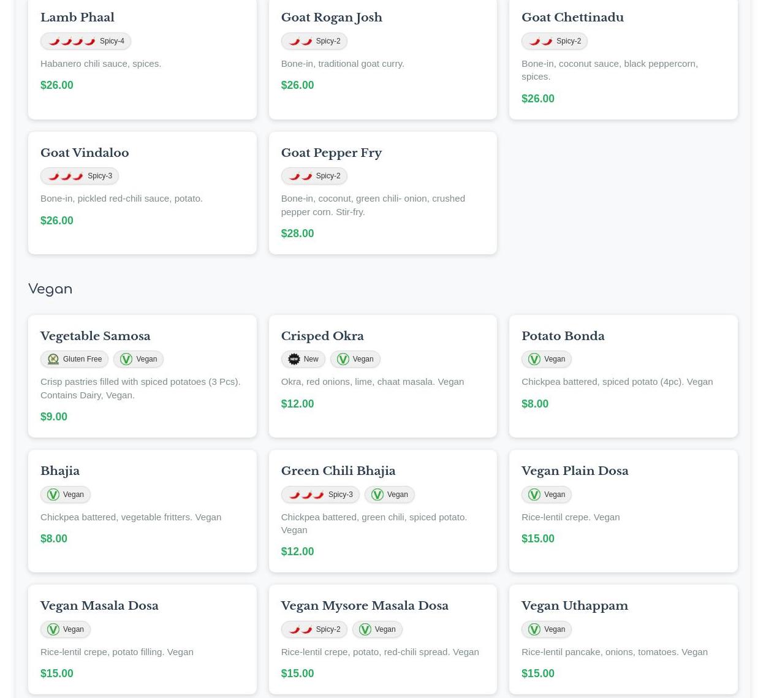Click the Vegan section heading
766x698 pixels.
[50, 289]
